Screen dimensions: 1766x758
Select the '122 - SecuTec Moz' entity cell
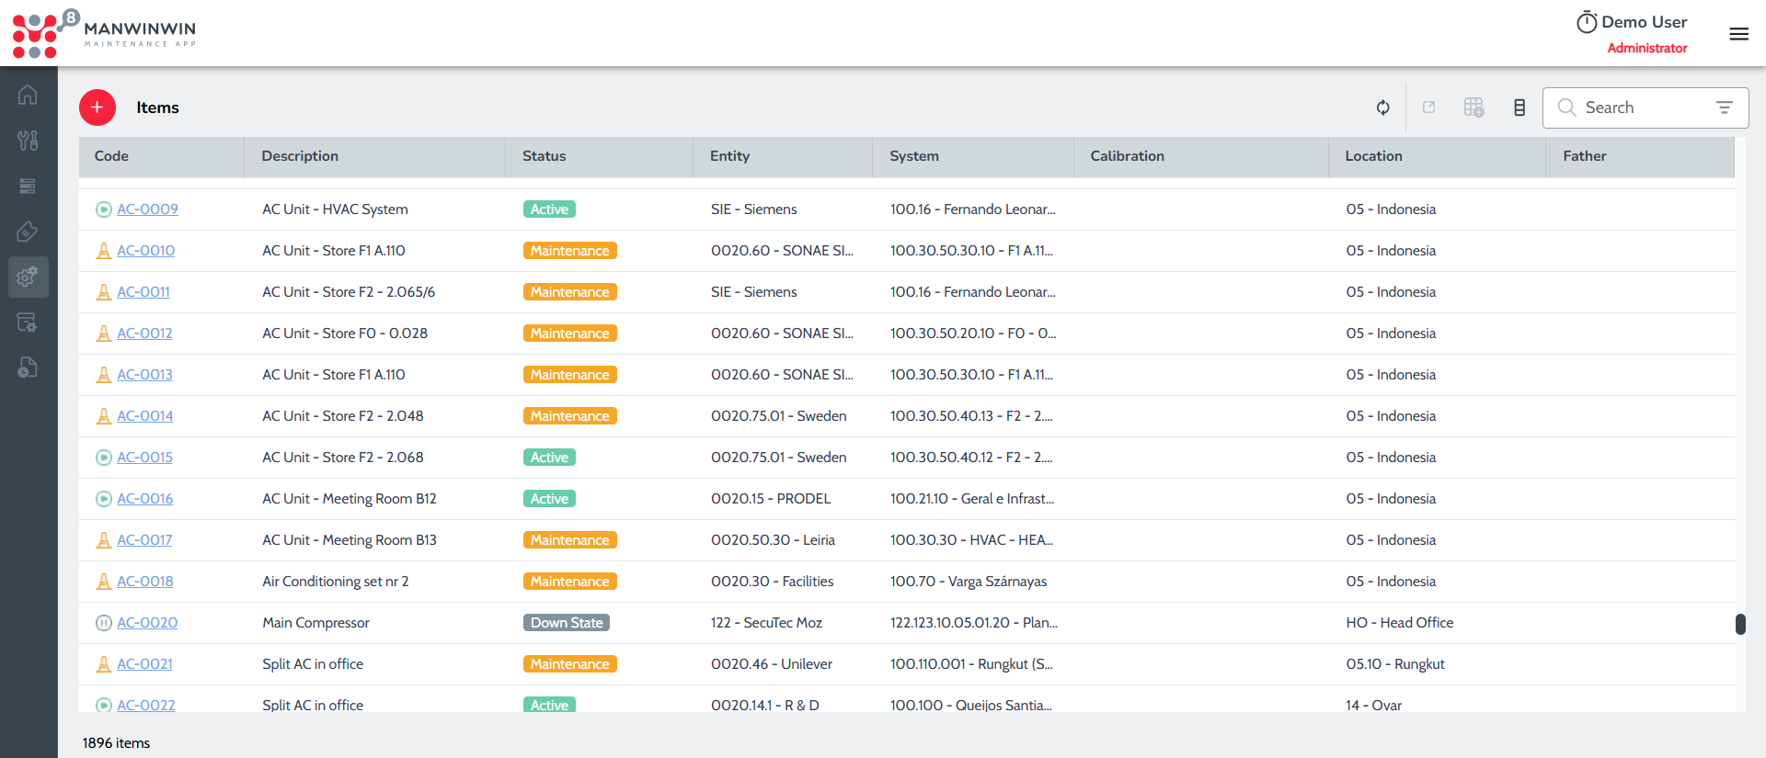[x=766, y=623]
